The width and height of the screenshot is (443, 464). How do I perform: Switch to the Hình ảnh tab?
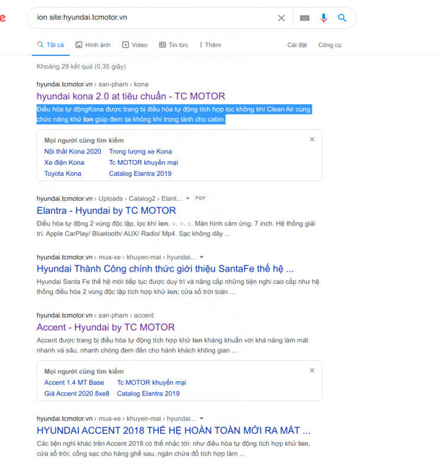[93, 45]
